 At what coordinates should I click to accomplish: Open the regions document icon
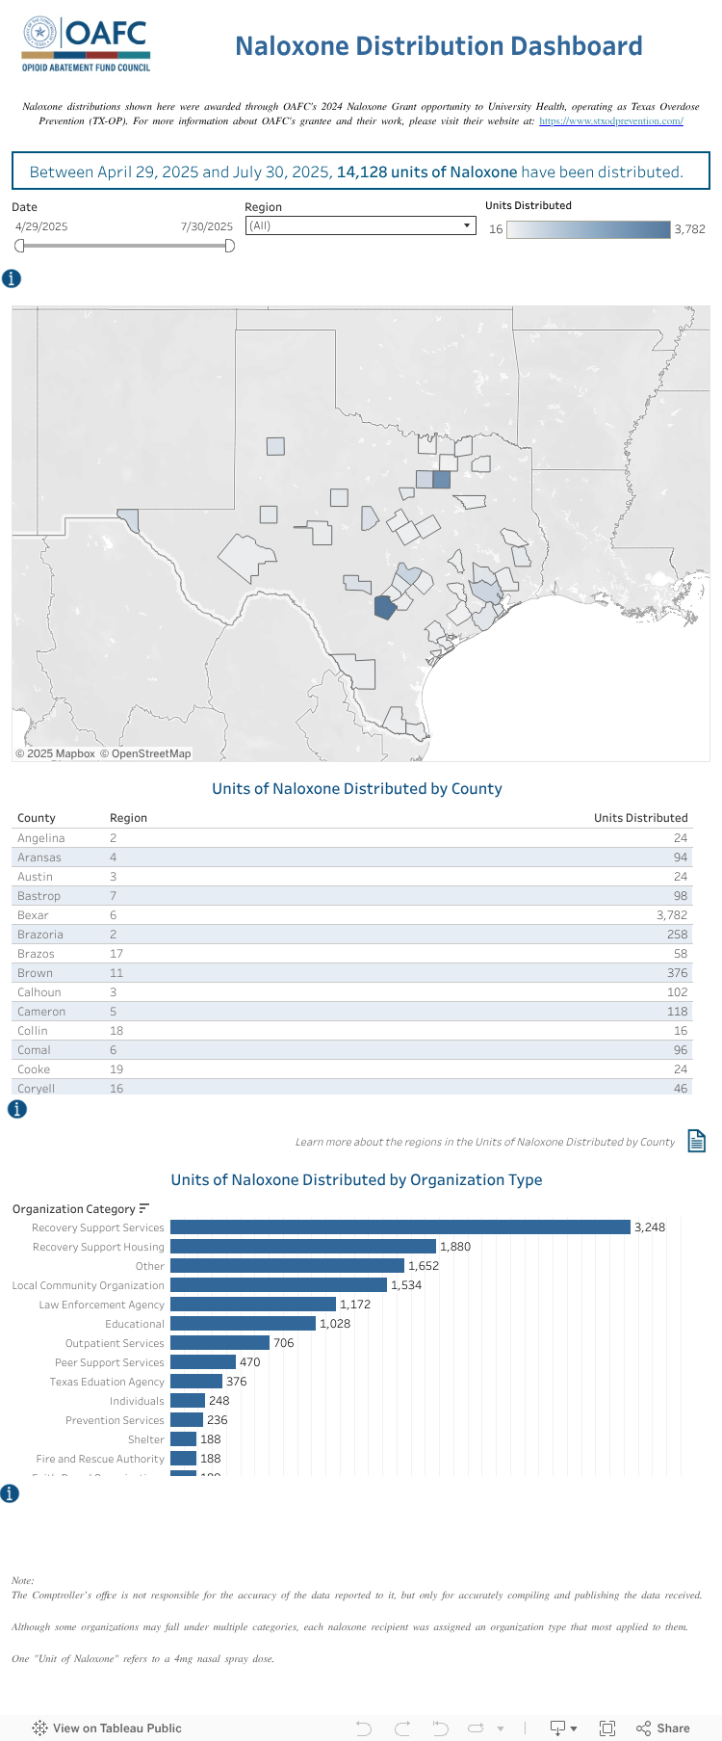tap(697, 1141)
